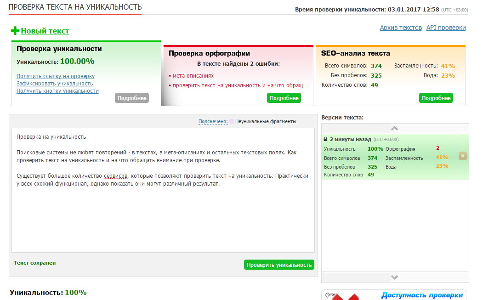Viewport: 494px width, 300px height.
Task: Select Зафиксировать уникальность
Action: 55,84
